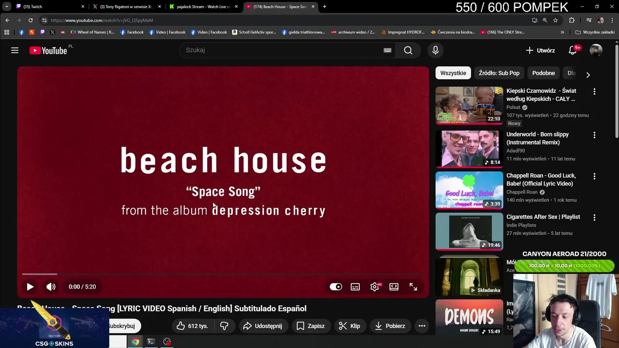Like the video (612 tys.)

pos(192,326)
